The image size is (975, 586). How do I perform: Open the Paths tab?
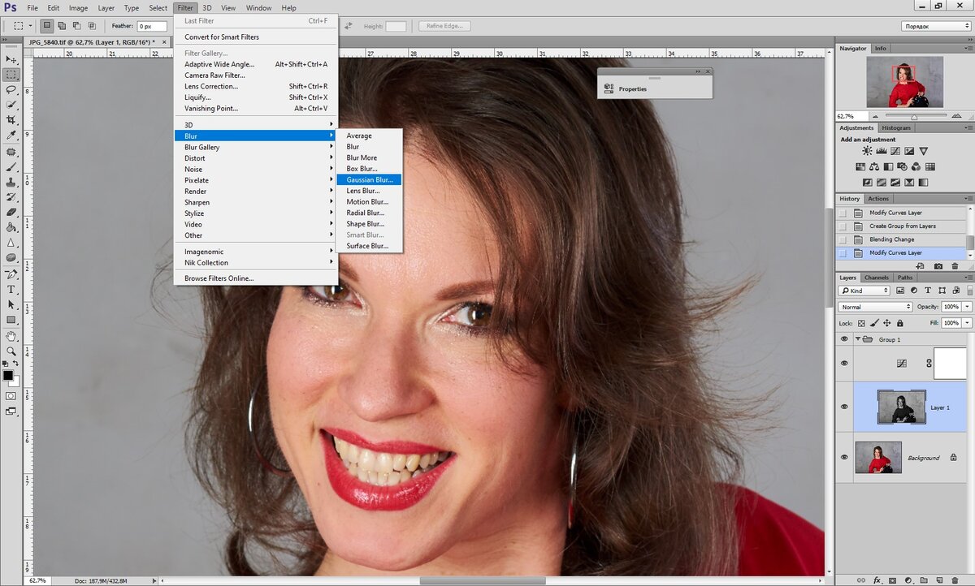[x=905, y=278]
